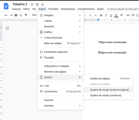
Task: Select the Quebra menu entry
Action: pos(61,77)
